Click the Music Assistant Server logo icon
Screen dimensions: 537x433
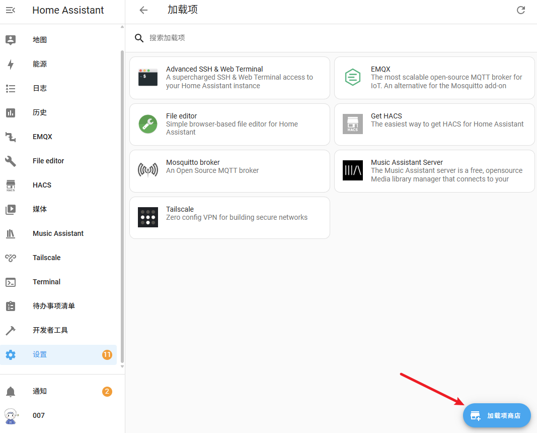pyautogui.click(x=353, y=170)
